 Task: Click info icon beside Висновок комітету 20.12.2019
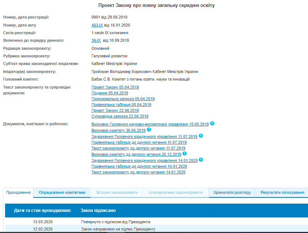[x=184, y=154]
